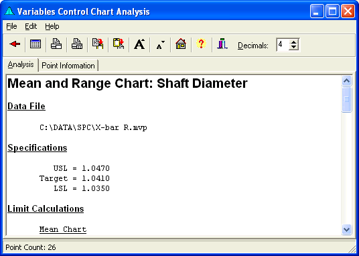Screen dimensions: 359x256
Task: Open help via yellow question mark icon
Action: pyautogui.click(x=201, y=44)
